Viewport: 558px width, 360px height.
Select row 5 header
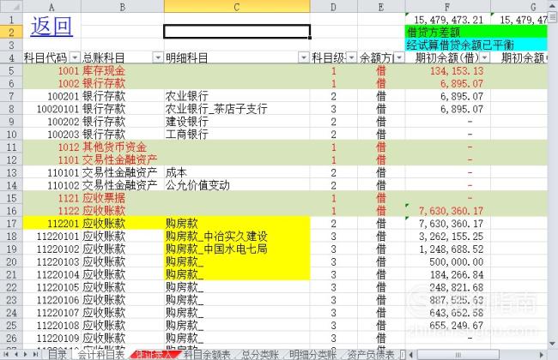tap(11, 71)
